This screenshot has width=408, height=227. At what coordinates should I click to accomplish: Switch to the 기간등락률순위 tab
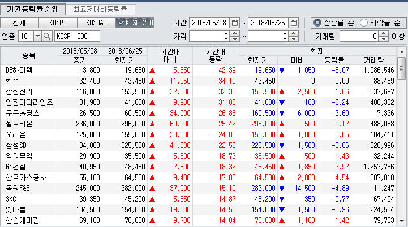pyautogui.click(x=32, y=9)
